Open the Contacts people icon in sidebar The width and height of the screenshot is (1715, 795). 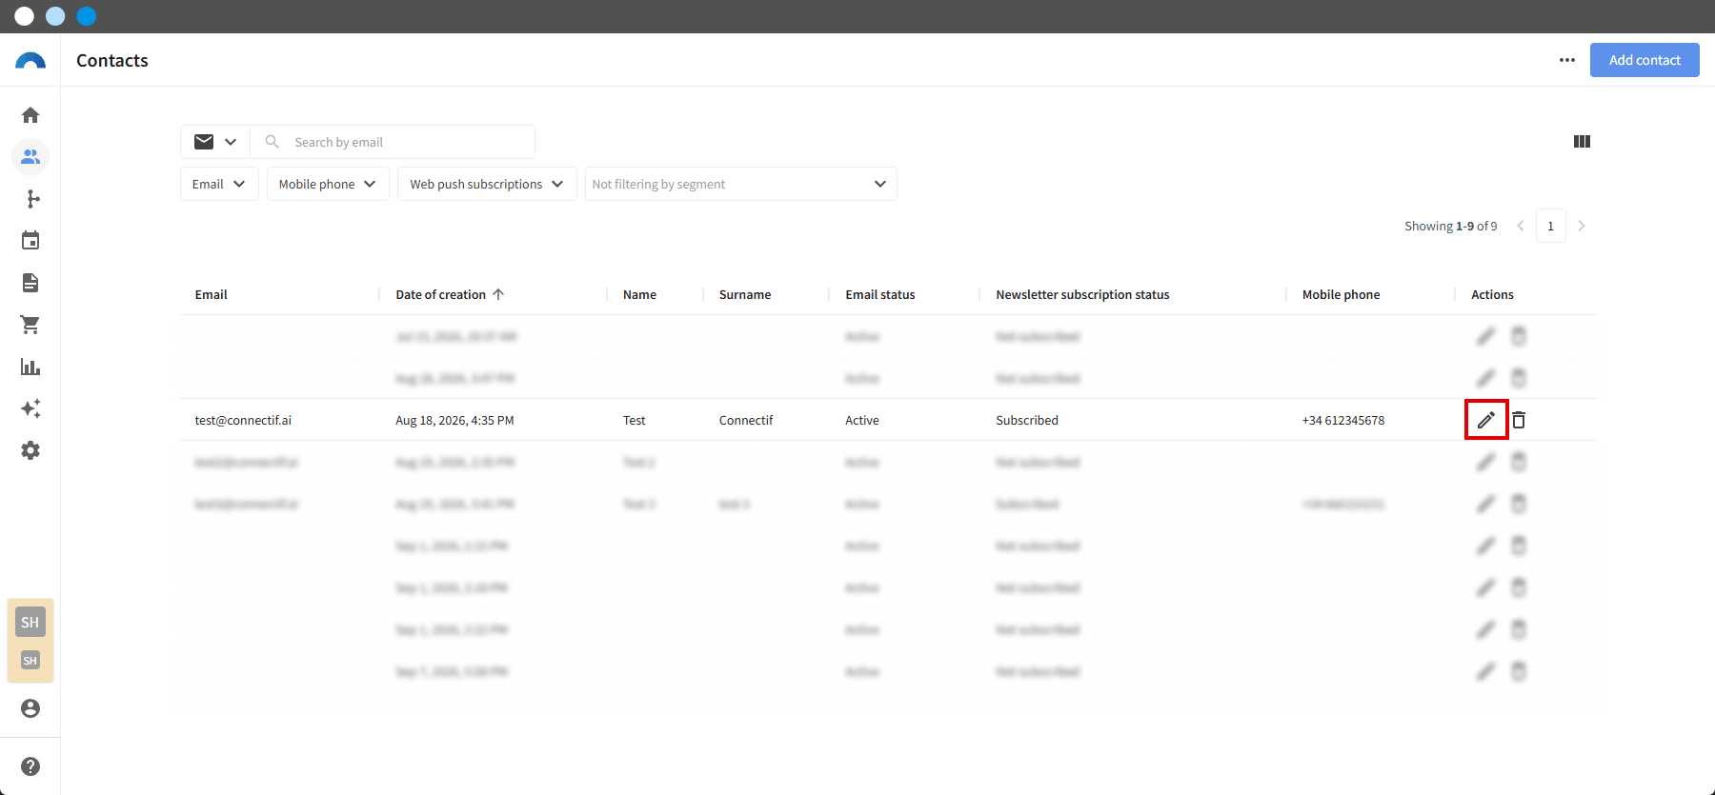tap(30, 157)
